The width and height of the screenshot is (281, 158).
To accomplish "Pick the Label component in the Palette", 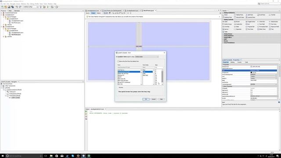I will (225, 22).
